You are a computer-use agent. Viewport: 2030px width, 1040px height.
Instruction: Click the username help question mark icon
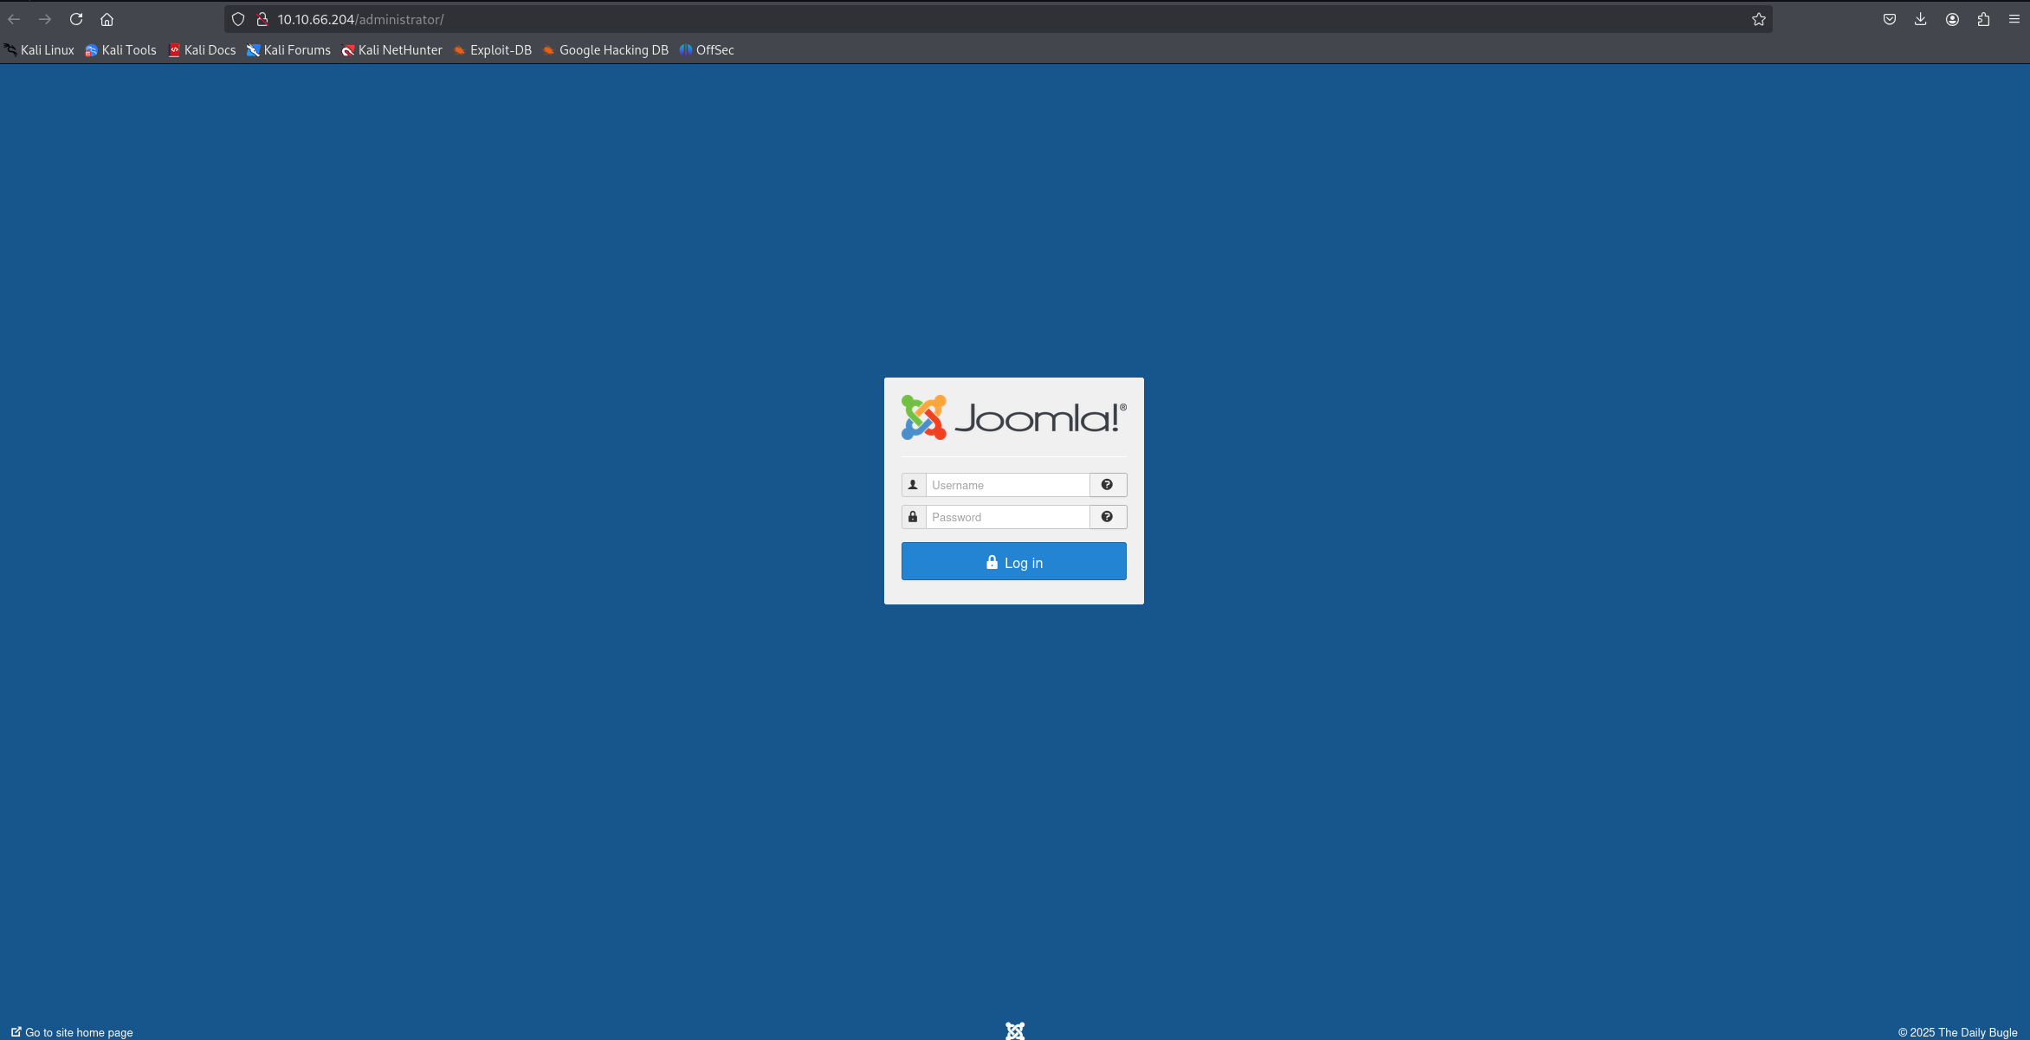[x=1107, y=485]
